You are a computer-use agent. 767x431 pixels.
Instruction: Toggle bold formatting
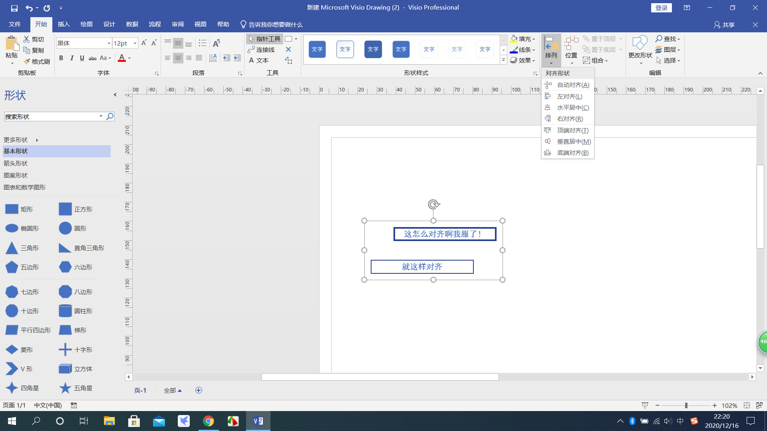61,58
